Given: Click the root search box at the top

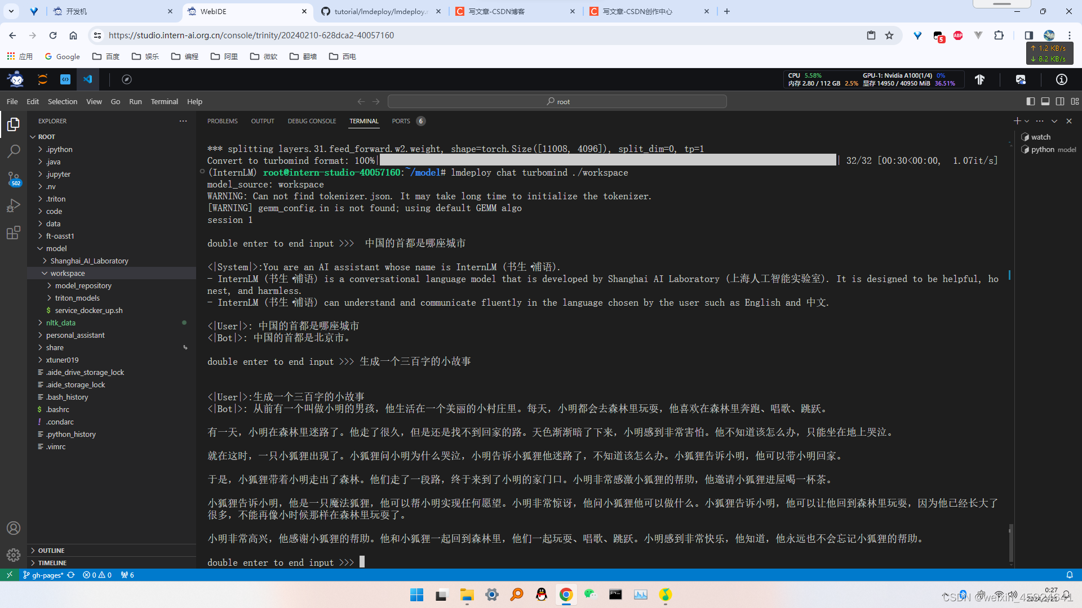Looking at the screenshot, I should [x=557, y=101].
